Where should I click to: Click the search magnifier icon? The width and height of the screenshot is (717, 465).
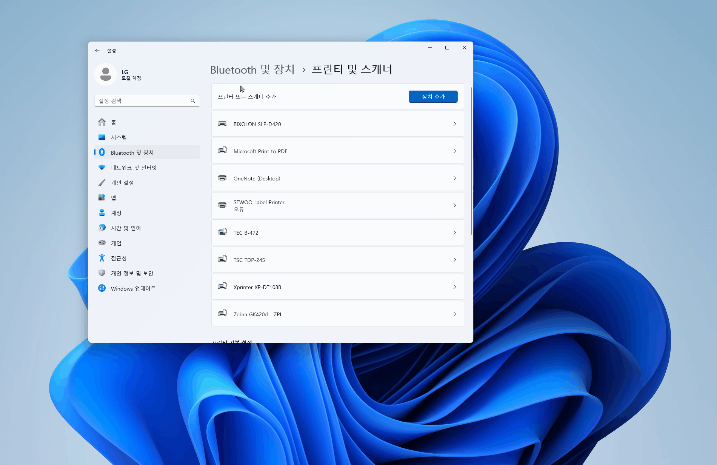(x=193, y=101)
